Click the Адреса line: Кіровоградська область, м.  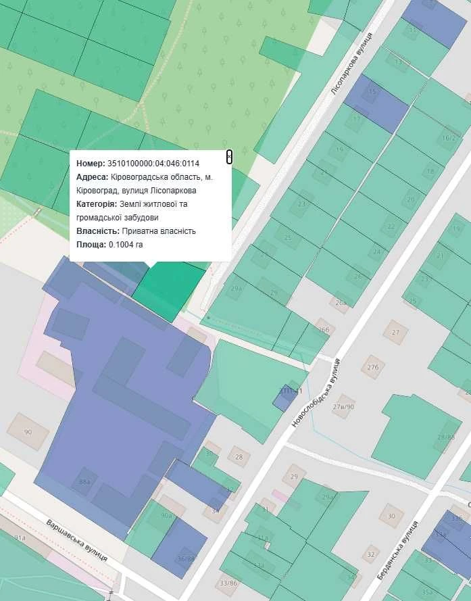tap(145, 177)
